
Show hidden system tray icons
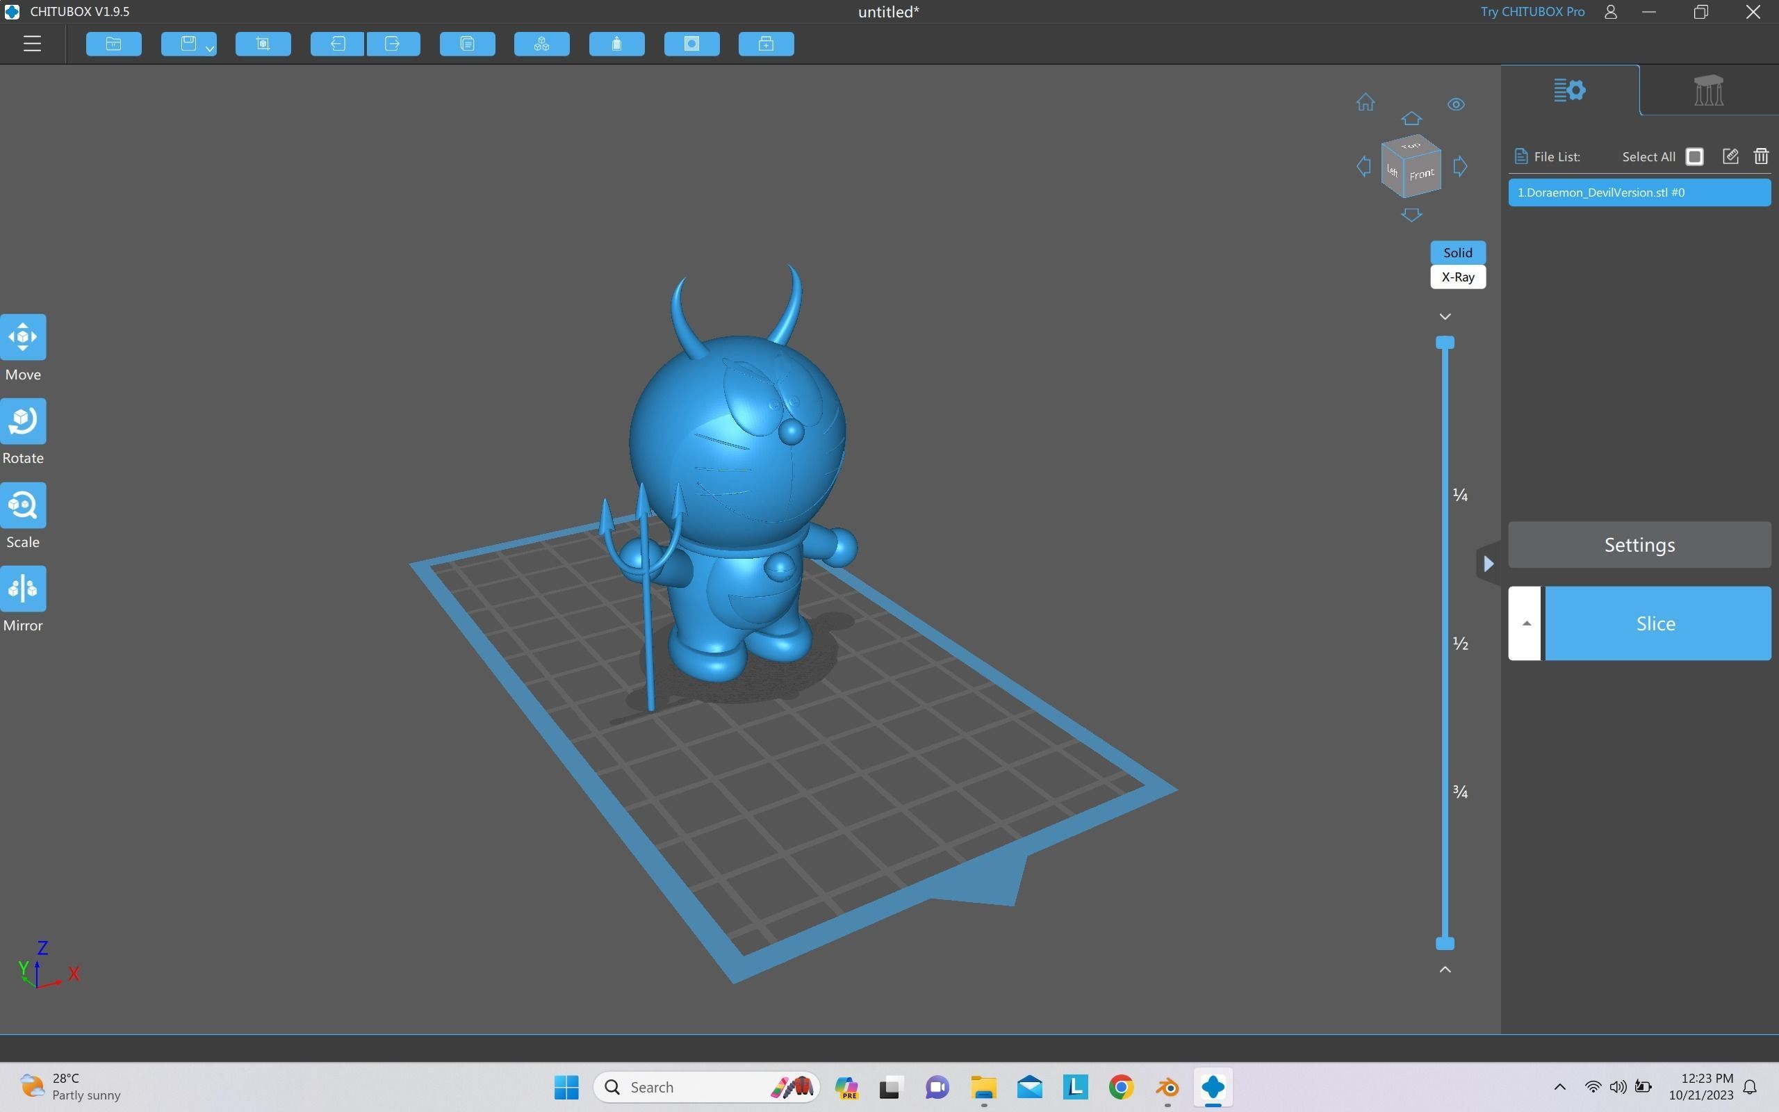pos(1559,1087)
